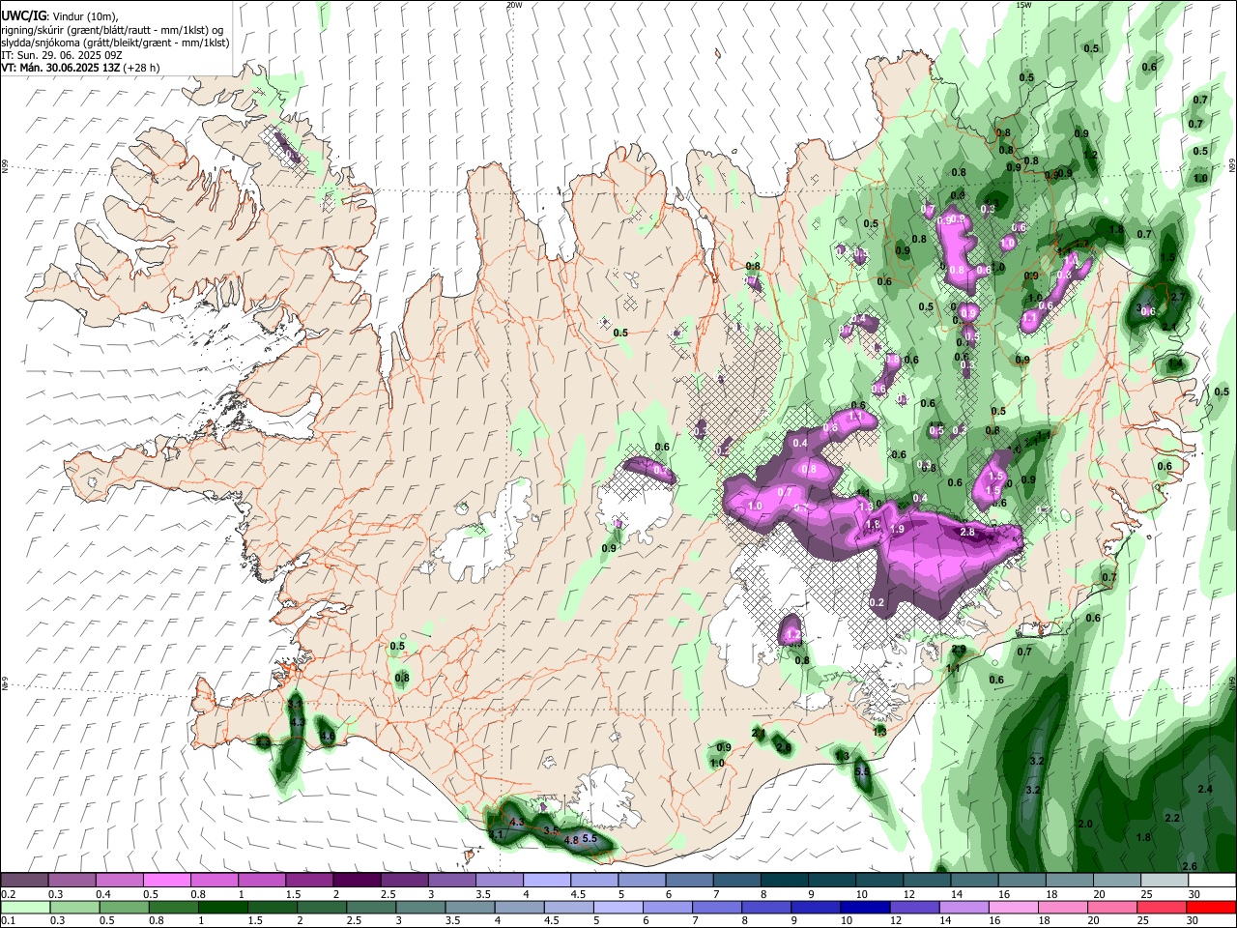Click the '4.8' precipitation value on south coast

pos(571,841)
